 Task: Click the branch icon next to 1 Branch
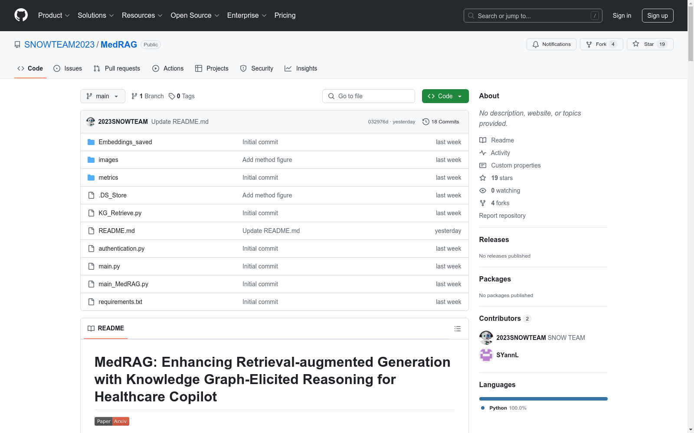pos(134,96)
